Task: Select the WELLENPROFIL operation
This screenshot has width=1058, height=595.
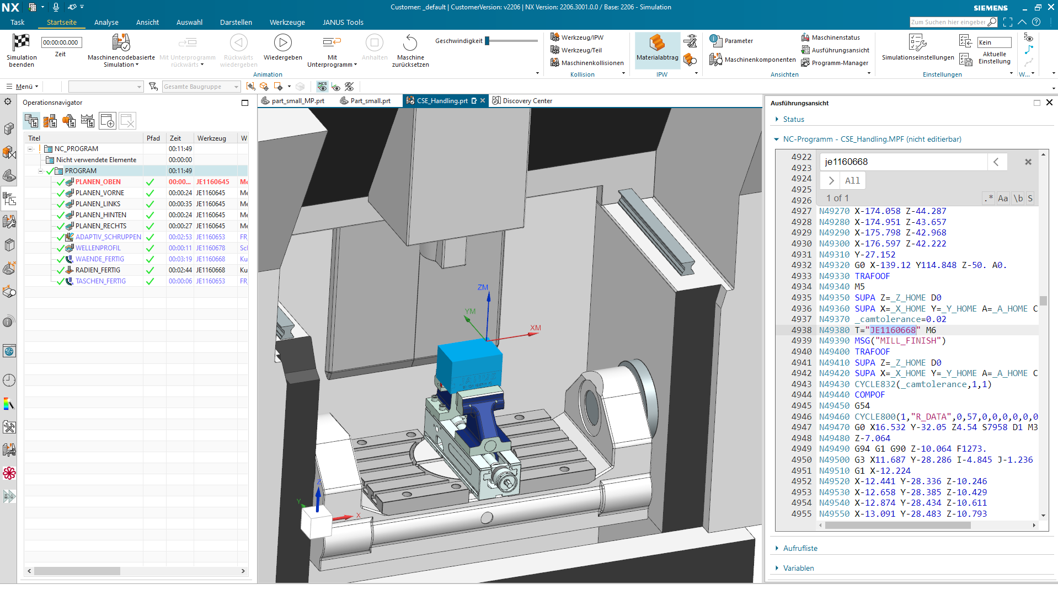Action: (98, 248)
